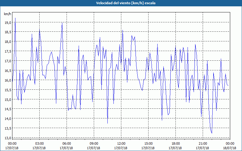
Task: Click the title "Velocidad del viento [km/h] escala"
Action: (x=126, y=3)
